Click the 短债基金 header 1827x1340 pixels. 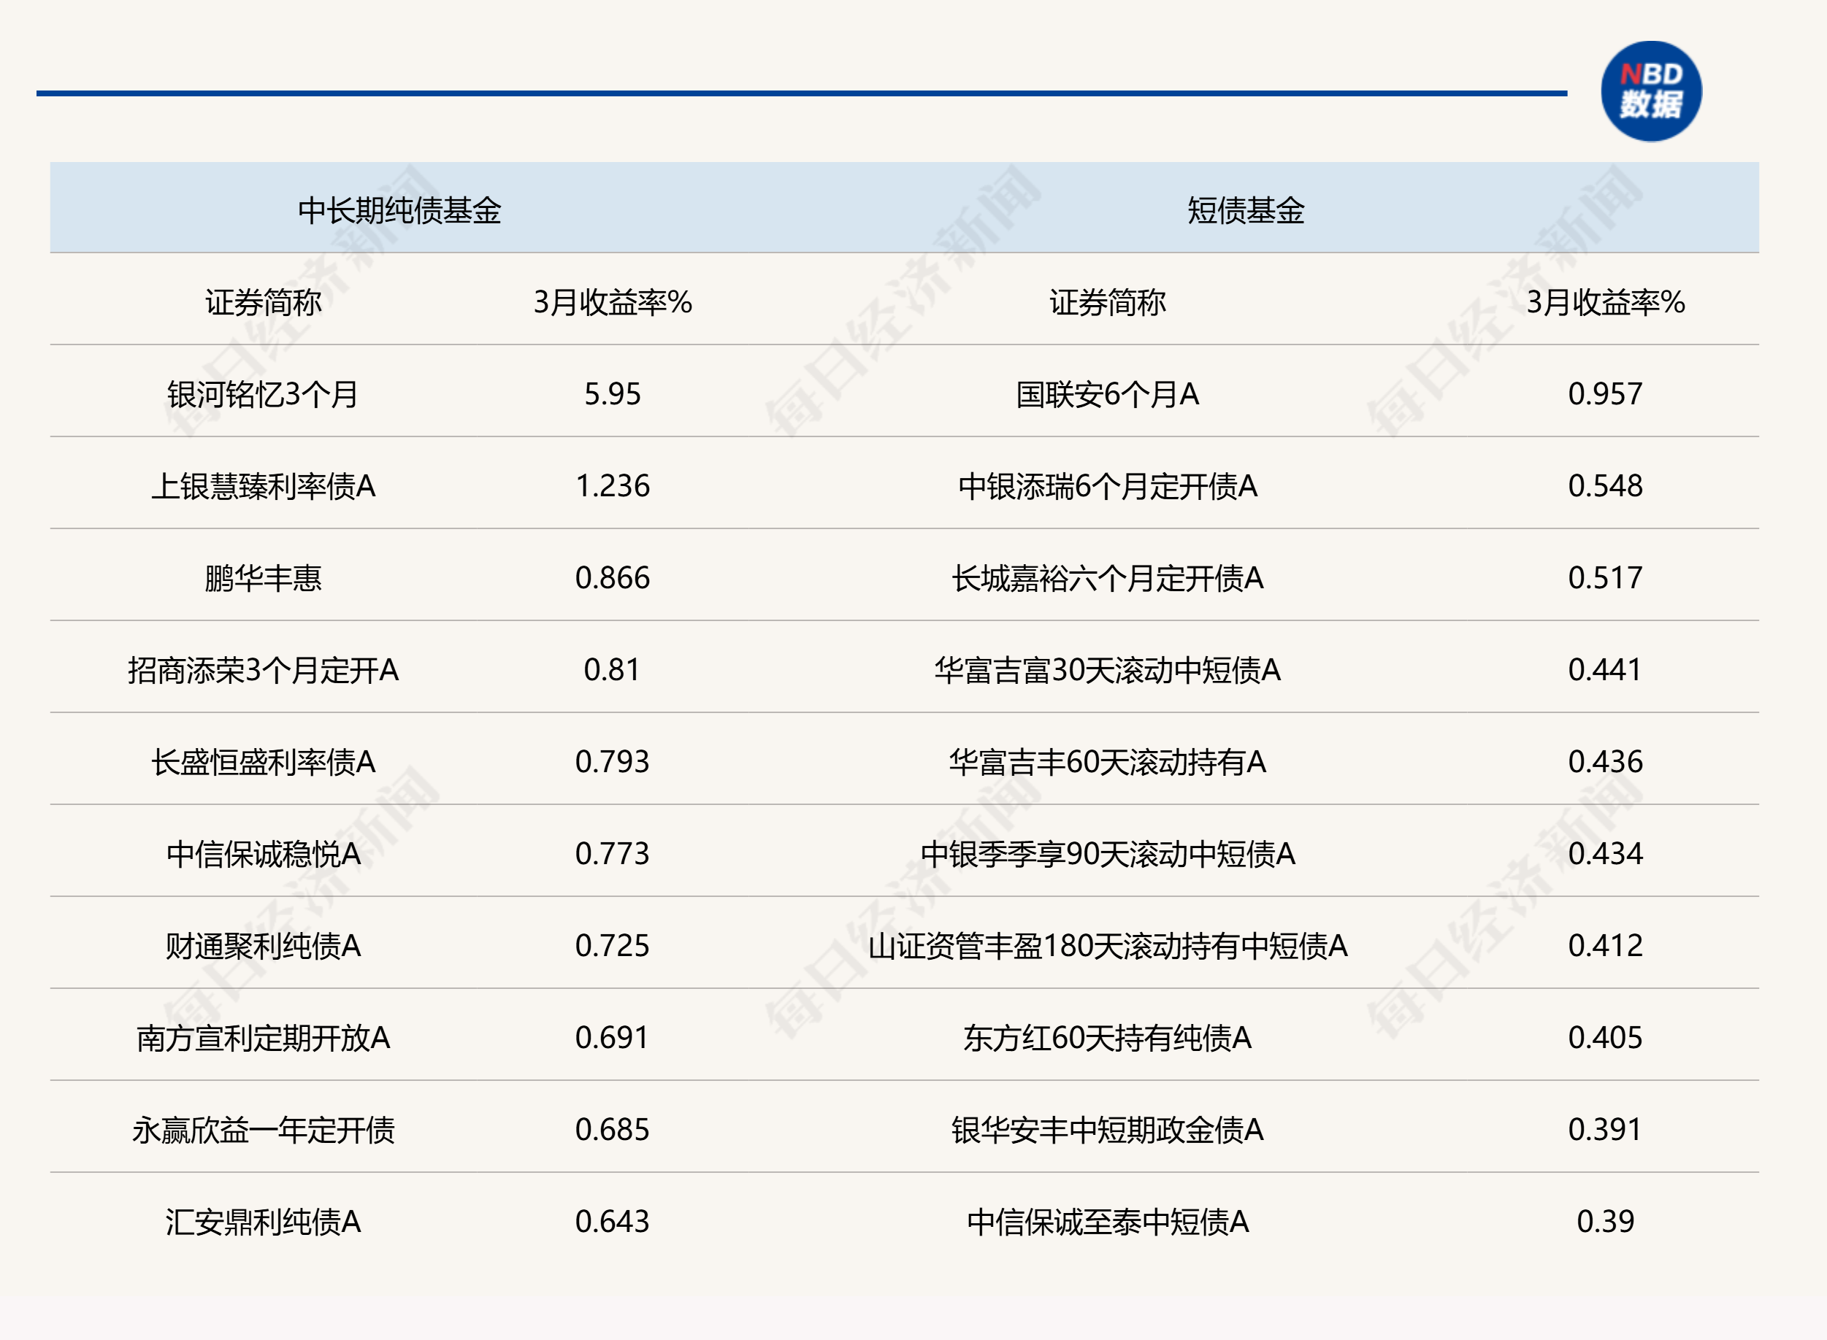coord(1245,210)
